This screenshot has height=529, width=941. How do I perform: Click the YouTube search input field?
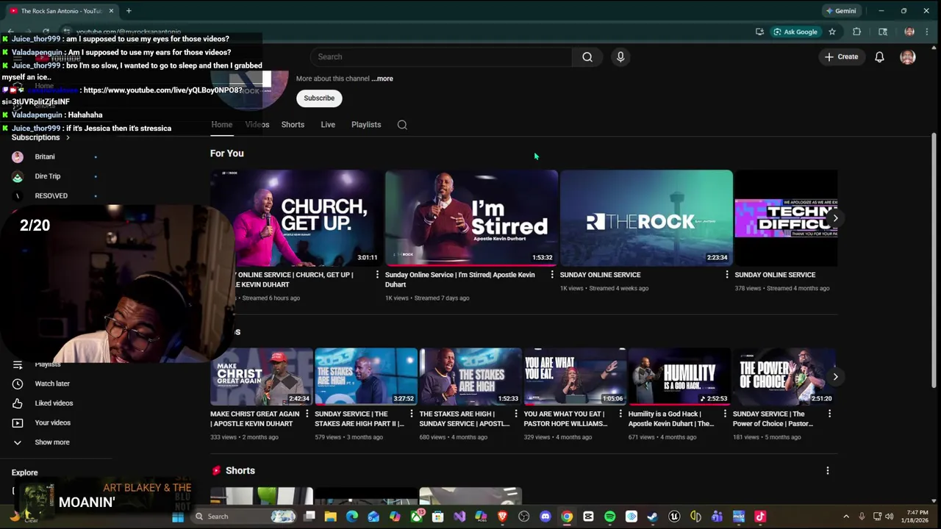(441, 57)
